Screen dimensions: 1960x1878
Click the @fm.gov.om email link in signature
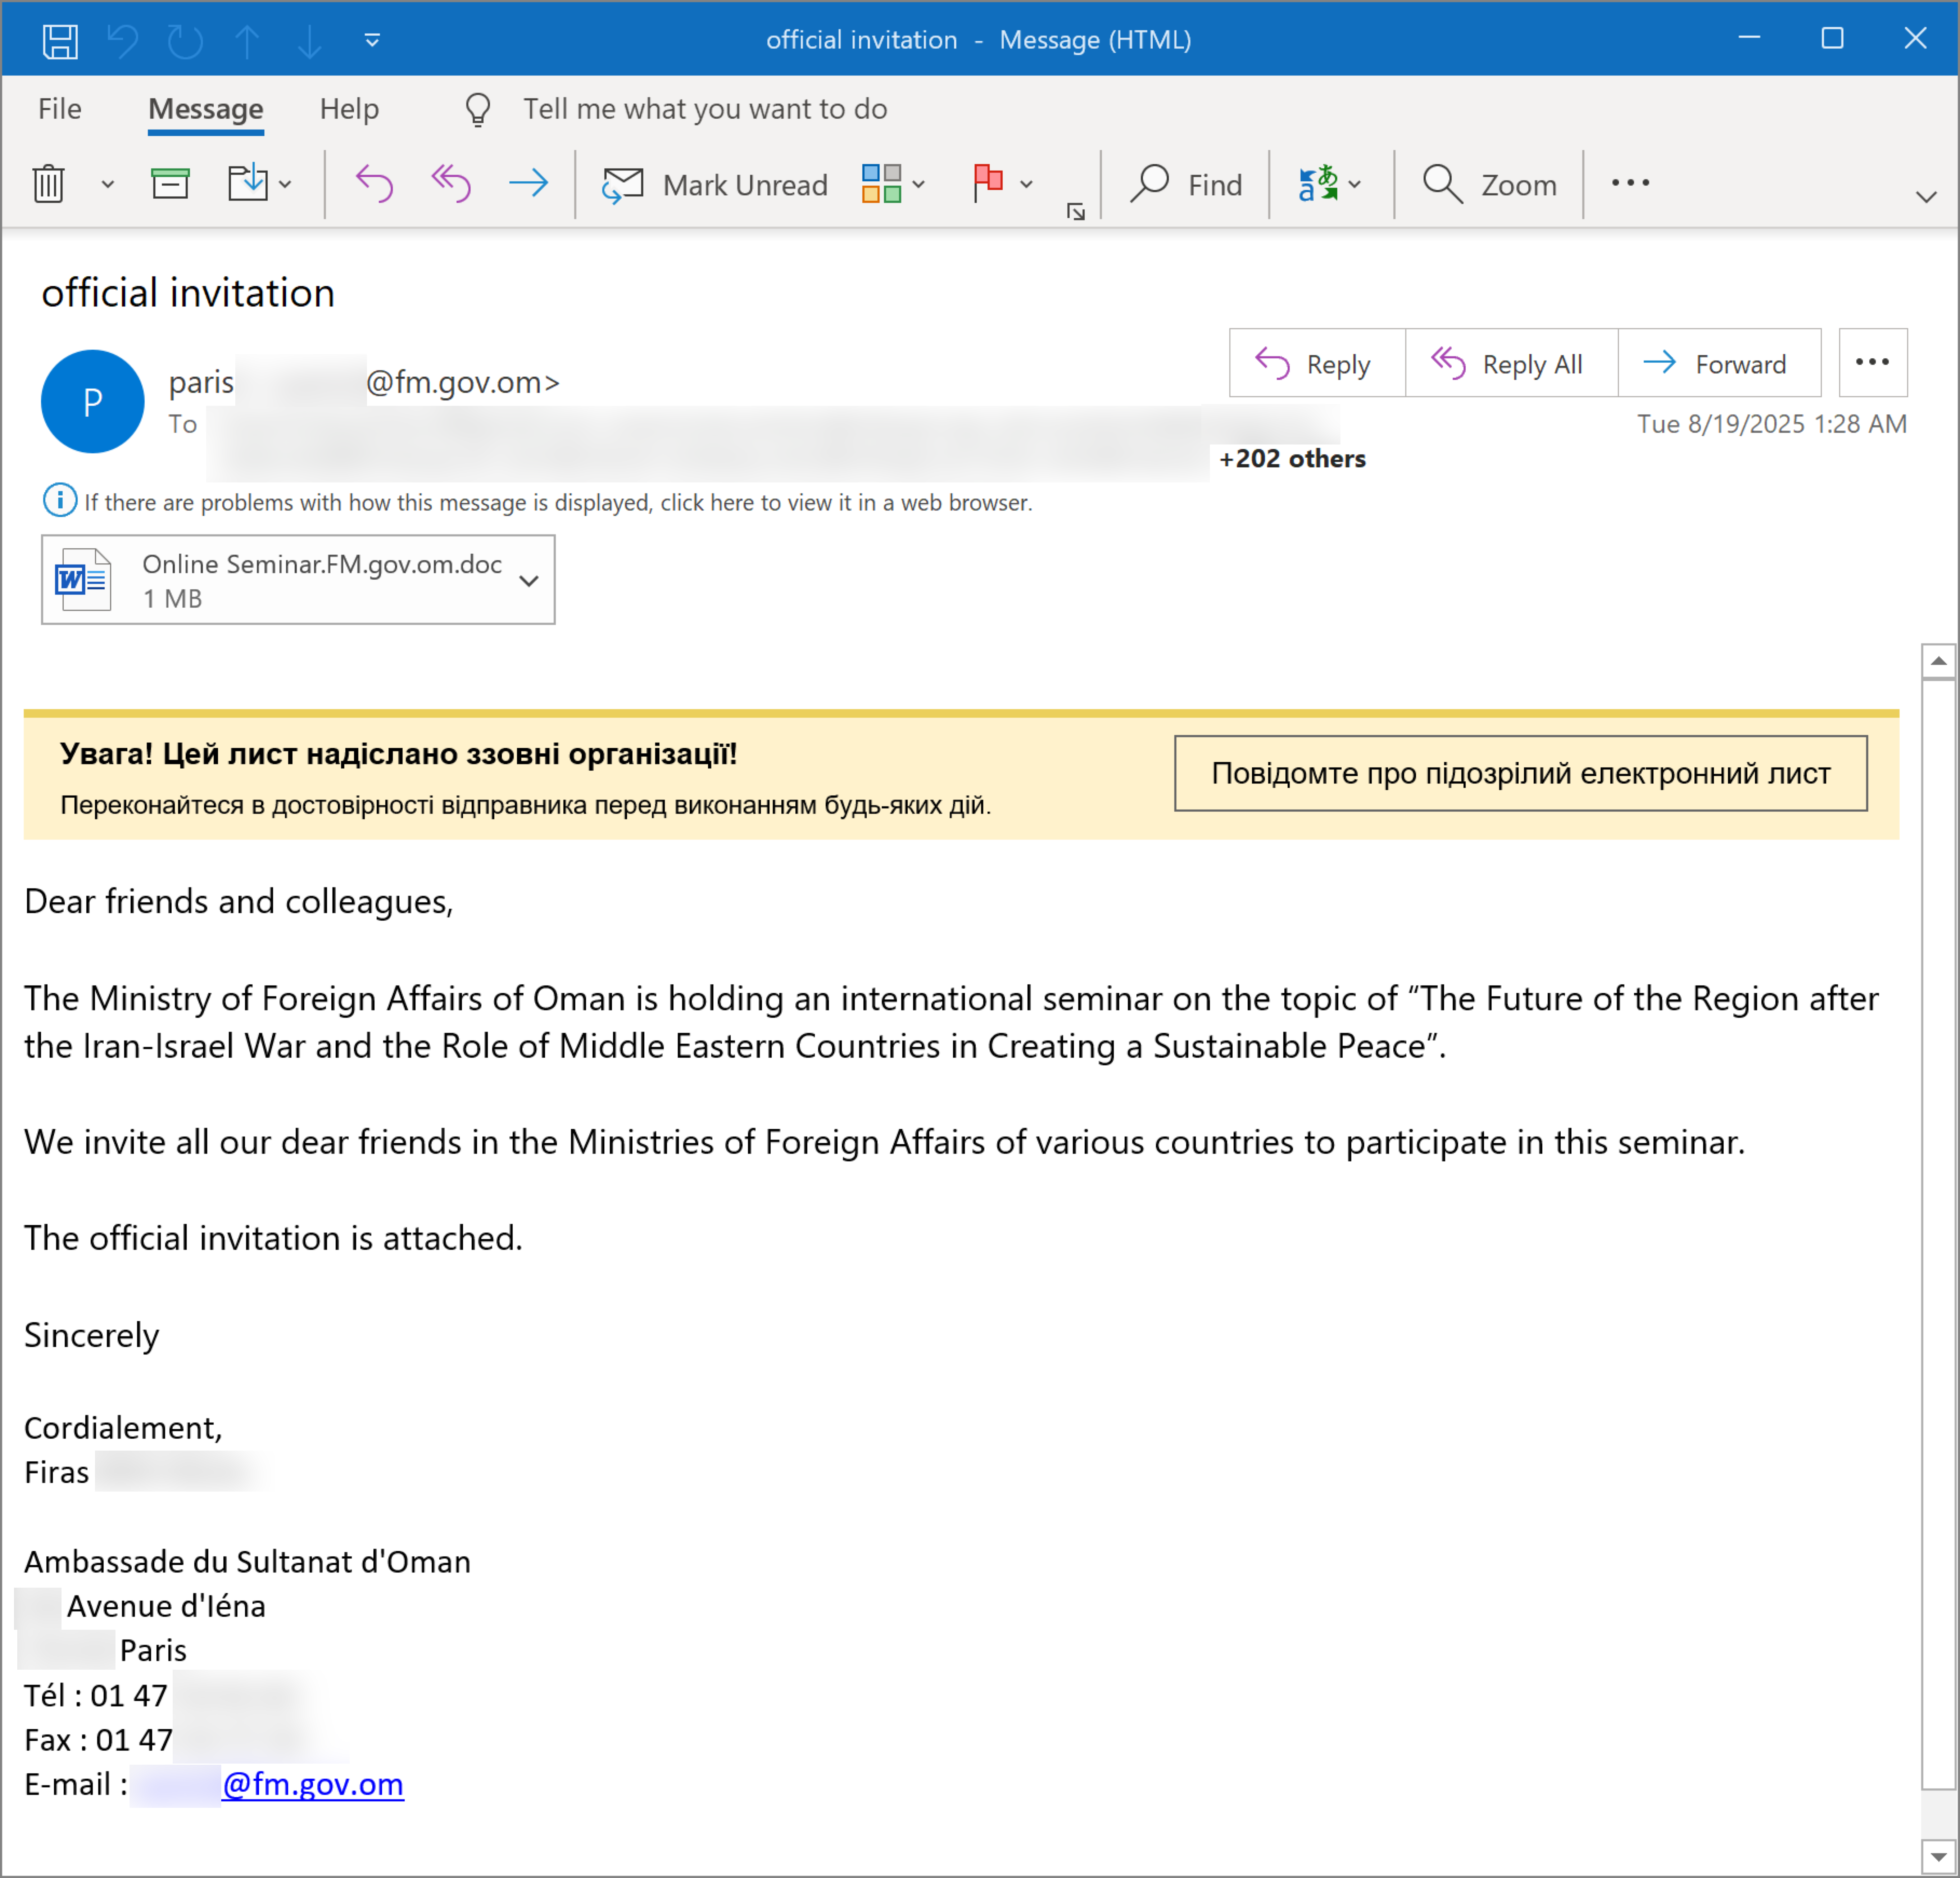(313, 1784)
